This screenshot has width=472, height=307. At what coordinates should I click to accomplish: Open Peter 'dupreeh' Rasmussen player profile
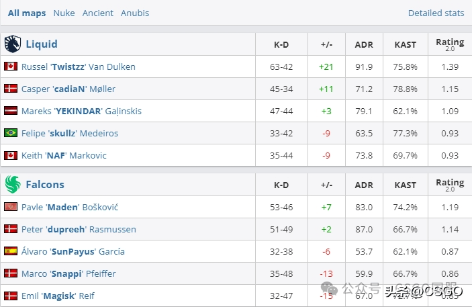[x=79, y=229]
